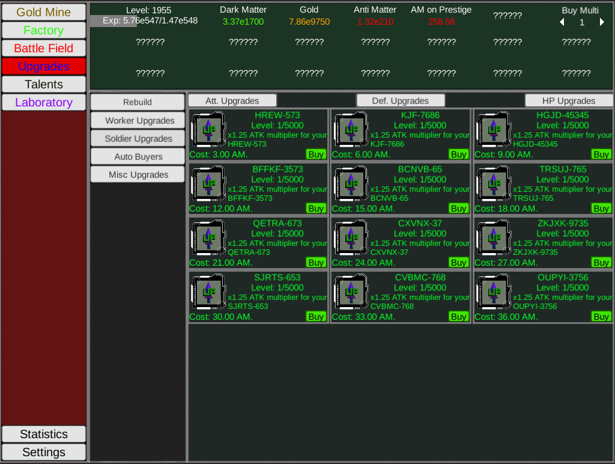This screenshot has width=615, height=464.
Task: Click the HREW-573 upgrade icon
Action: (208, 129)
